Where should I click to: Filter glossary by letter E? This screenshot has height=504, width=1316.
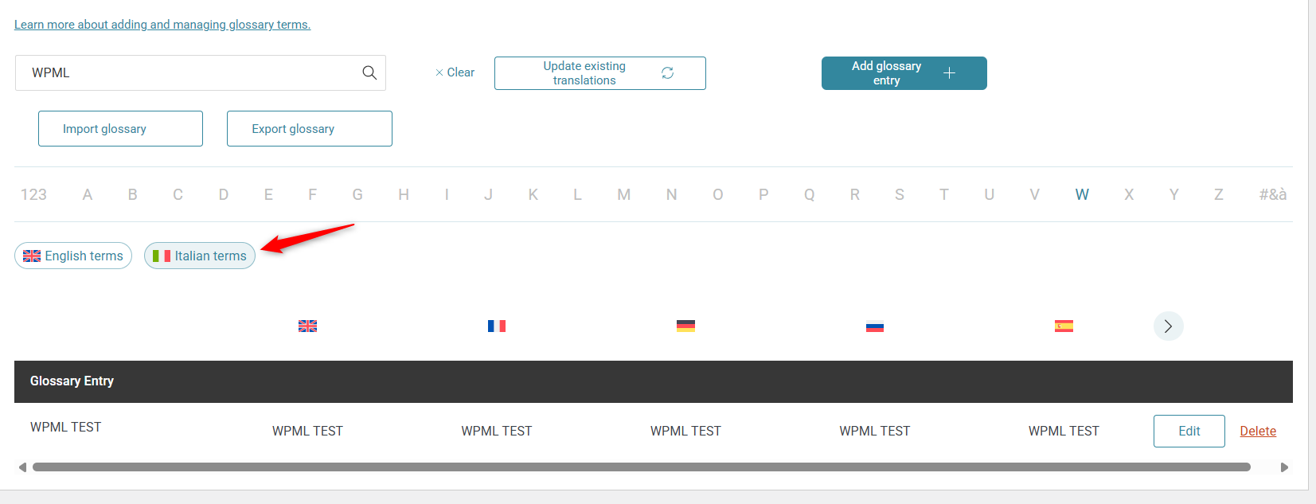click(268, 194)
